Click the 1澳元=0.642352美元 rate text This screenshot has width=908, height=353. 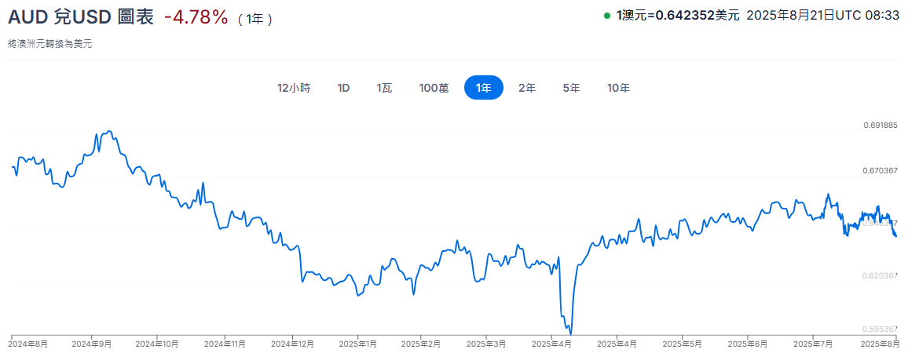click(678, 16)
